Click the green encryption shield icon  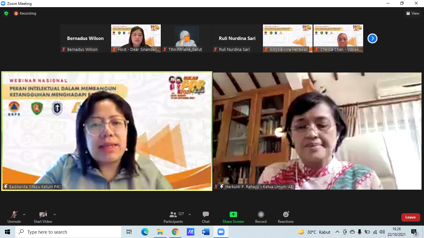pyautogui.click(x=6, y=13)
